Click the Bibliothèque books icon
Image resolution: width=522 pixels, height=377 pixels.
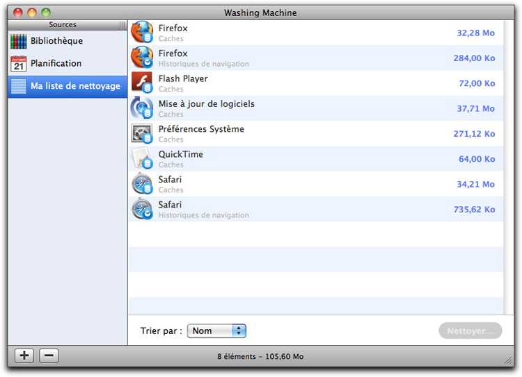coord(19,41)
